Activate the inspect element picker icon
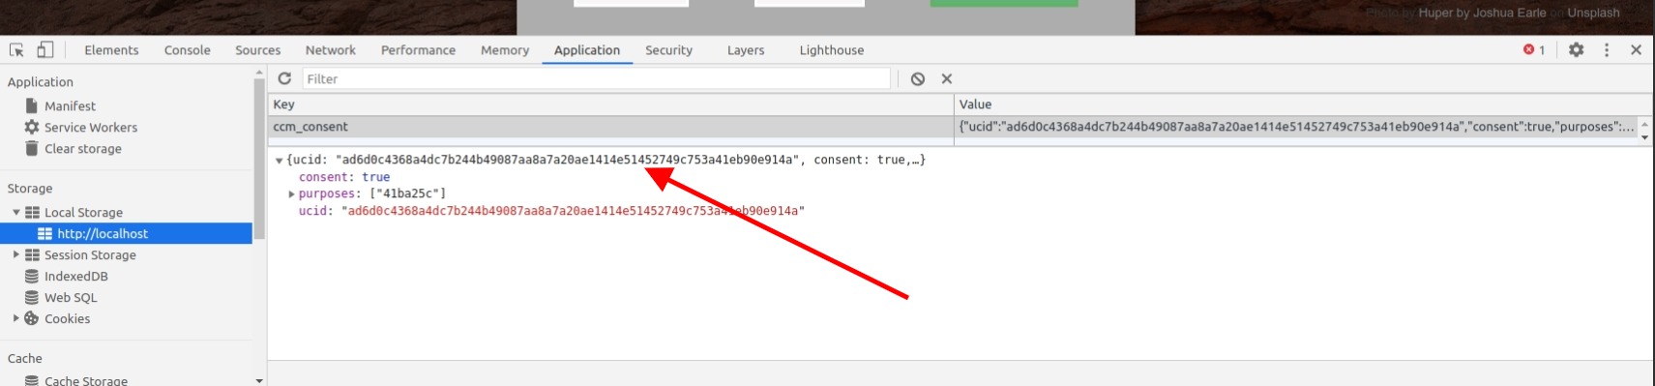Viewport: 1655px width, 386px height. [x=16, y=50]
